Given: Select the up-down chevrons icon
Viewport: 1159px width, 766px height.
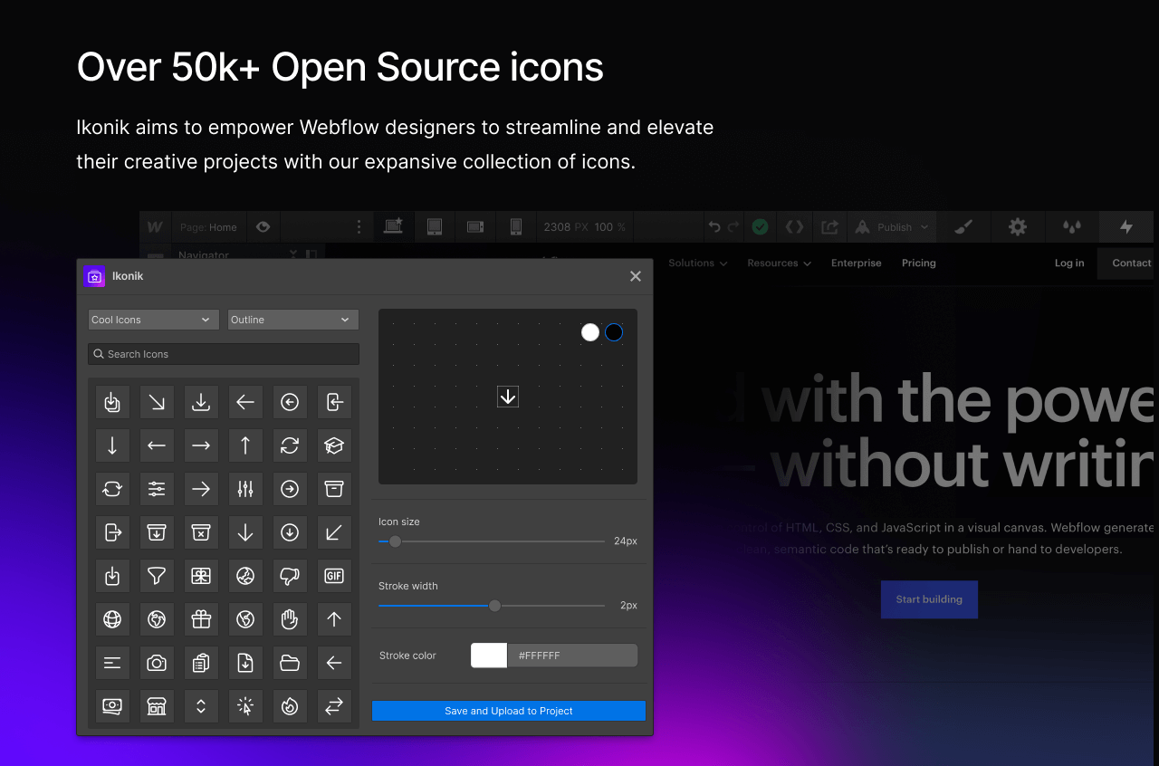Looking at the screenshot, I should point(201,706).
